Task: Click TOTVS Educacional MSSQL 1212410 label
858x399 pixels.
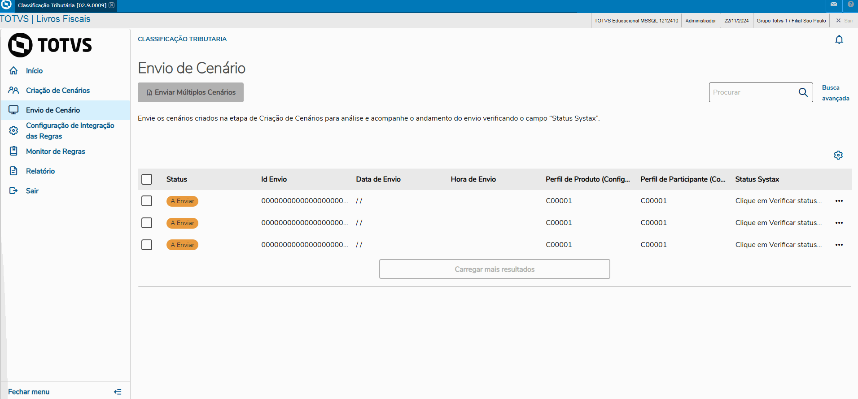Action: 636,21
